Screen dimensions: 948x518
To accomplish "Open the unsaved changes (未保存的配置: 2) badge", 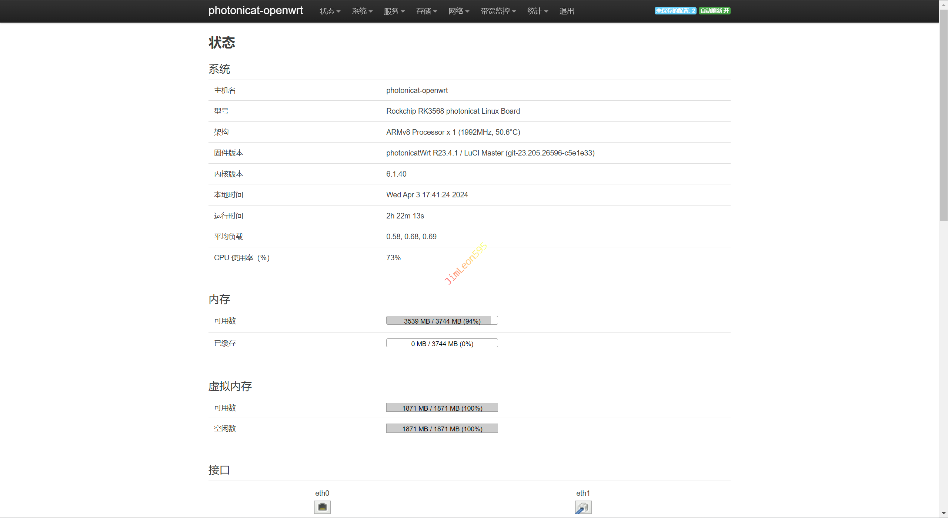I will point(675,11).
